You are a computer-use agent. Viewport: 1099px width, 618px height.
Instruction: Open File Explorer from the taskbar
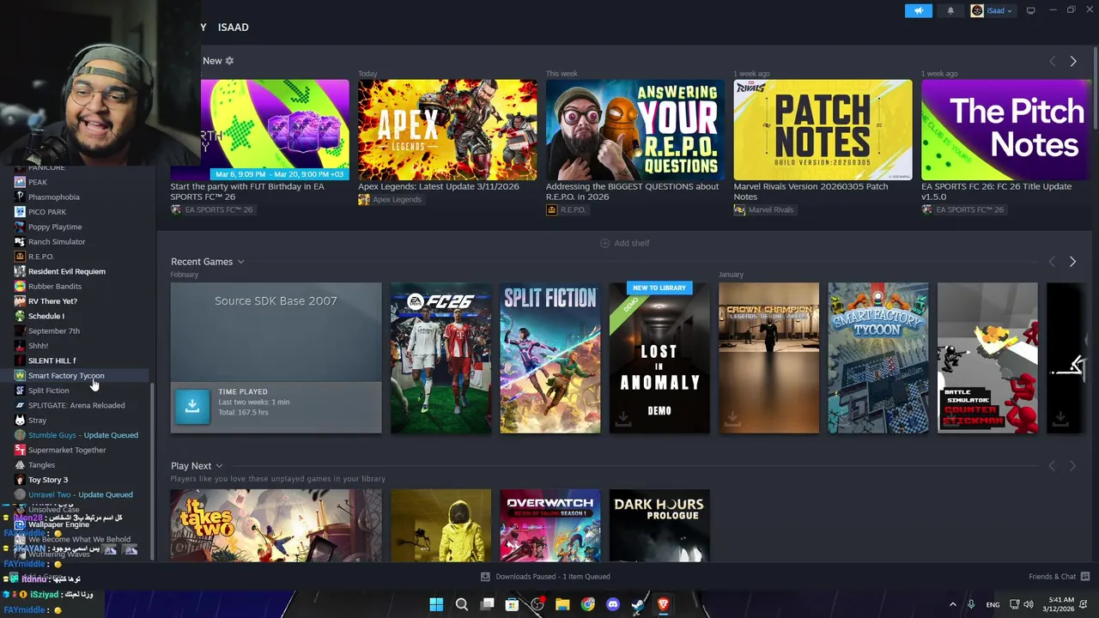(562, 604)
